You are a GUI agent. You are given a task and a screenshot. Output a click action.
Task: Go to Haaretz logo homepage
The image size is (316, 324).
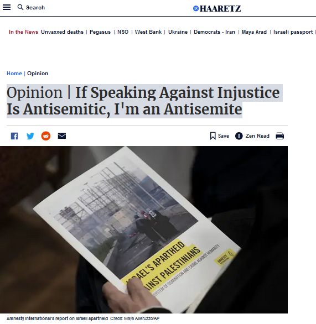pyautogui.click(x=217, y=8)
